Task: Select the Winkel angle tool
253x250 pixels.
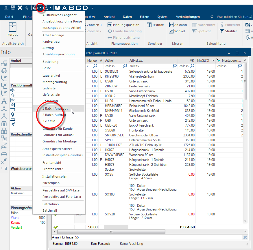Action: point(171,31)
